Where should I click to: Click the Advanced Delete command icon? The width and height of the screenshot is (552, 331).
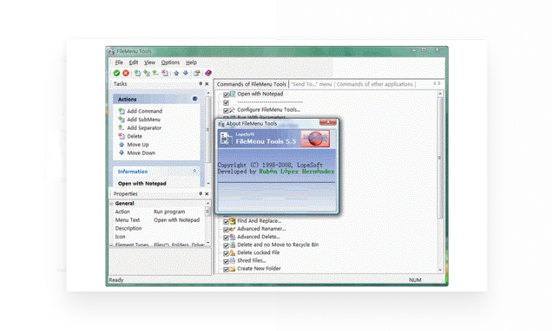click(232, 237)
